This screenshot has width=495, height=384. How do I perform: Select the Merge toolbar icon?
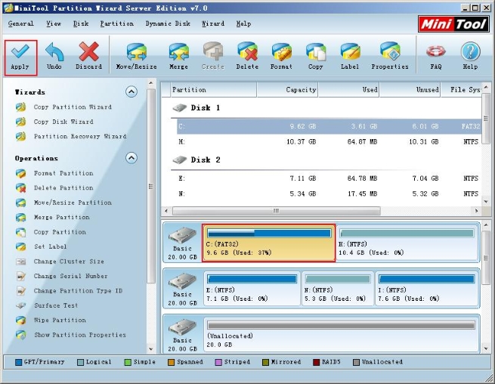[x=178, y=57]
